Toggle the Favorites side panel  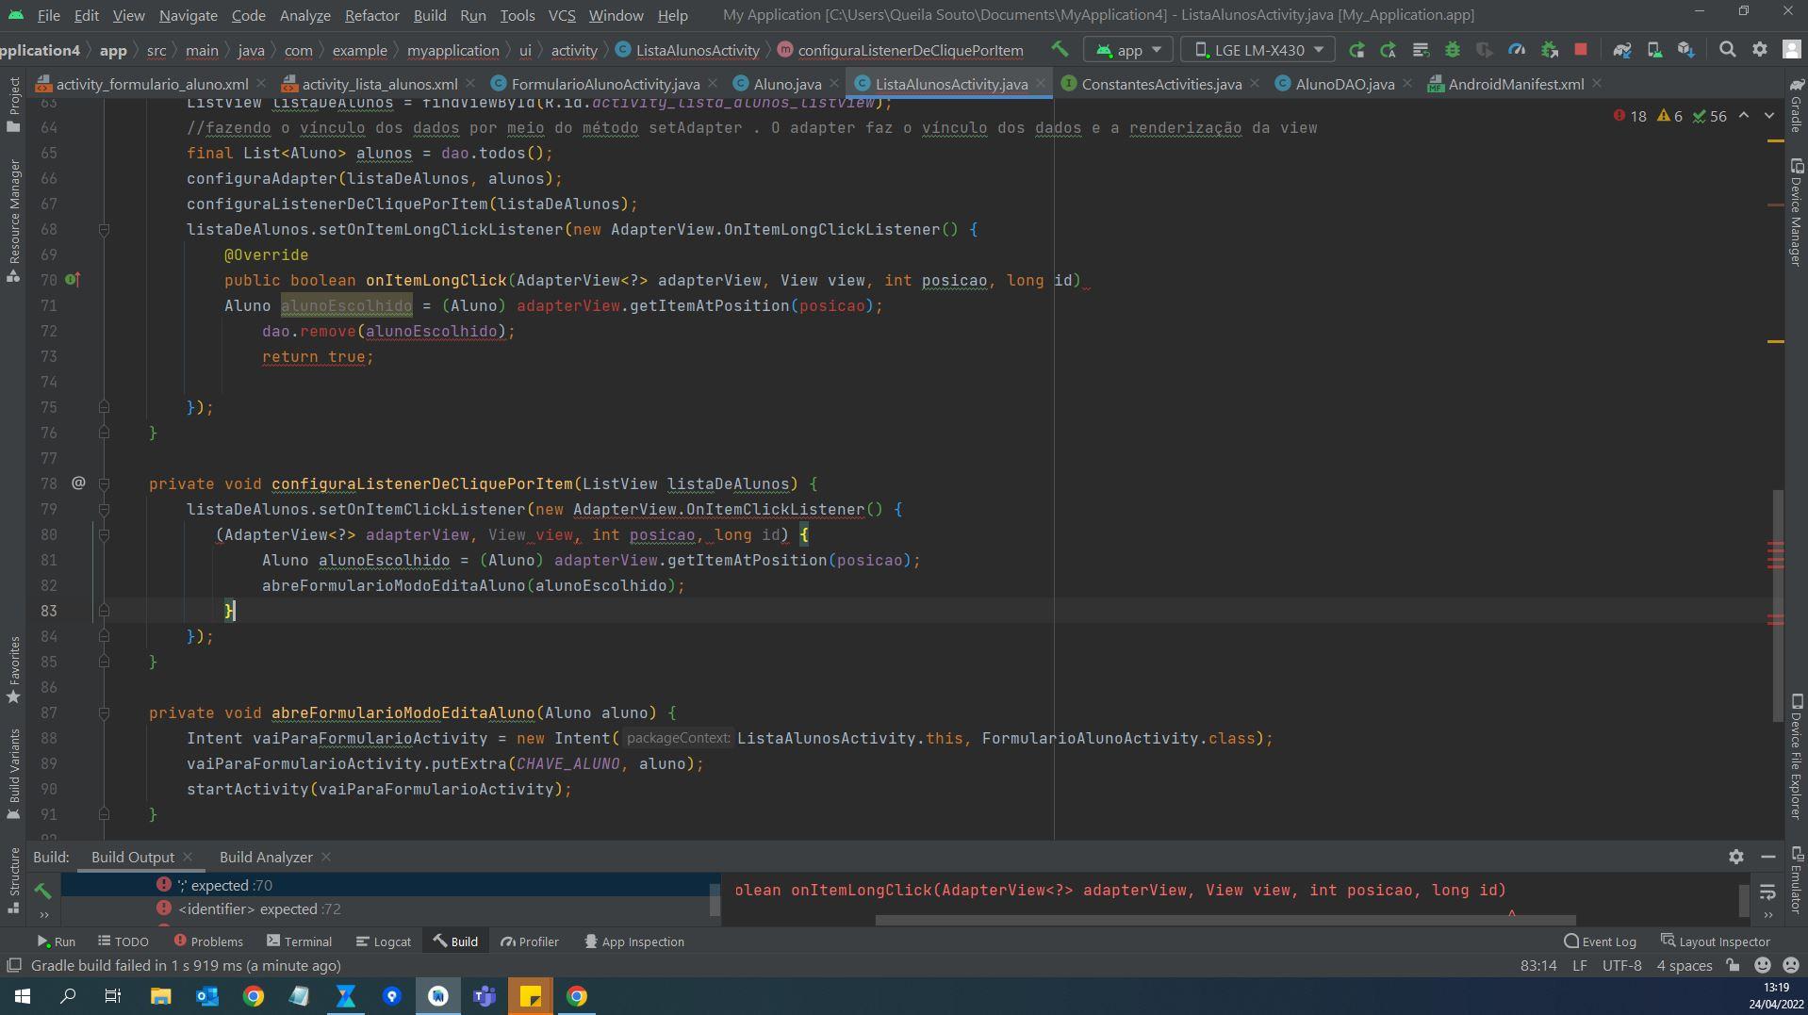point(13,670)
